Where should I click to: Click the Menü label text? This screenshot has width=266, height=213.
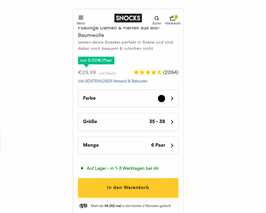(x=81, y=23)
